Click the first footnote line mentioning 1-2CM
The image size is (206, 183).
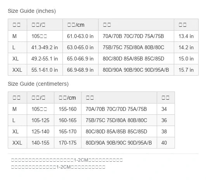67,160
